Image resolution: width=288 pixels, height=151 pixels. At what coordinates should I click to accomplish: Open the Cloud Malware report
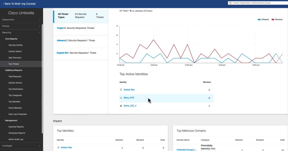tap(15, 108)
